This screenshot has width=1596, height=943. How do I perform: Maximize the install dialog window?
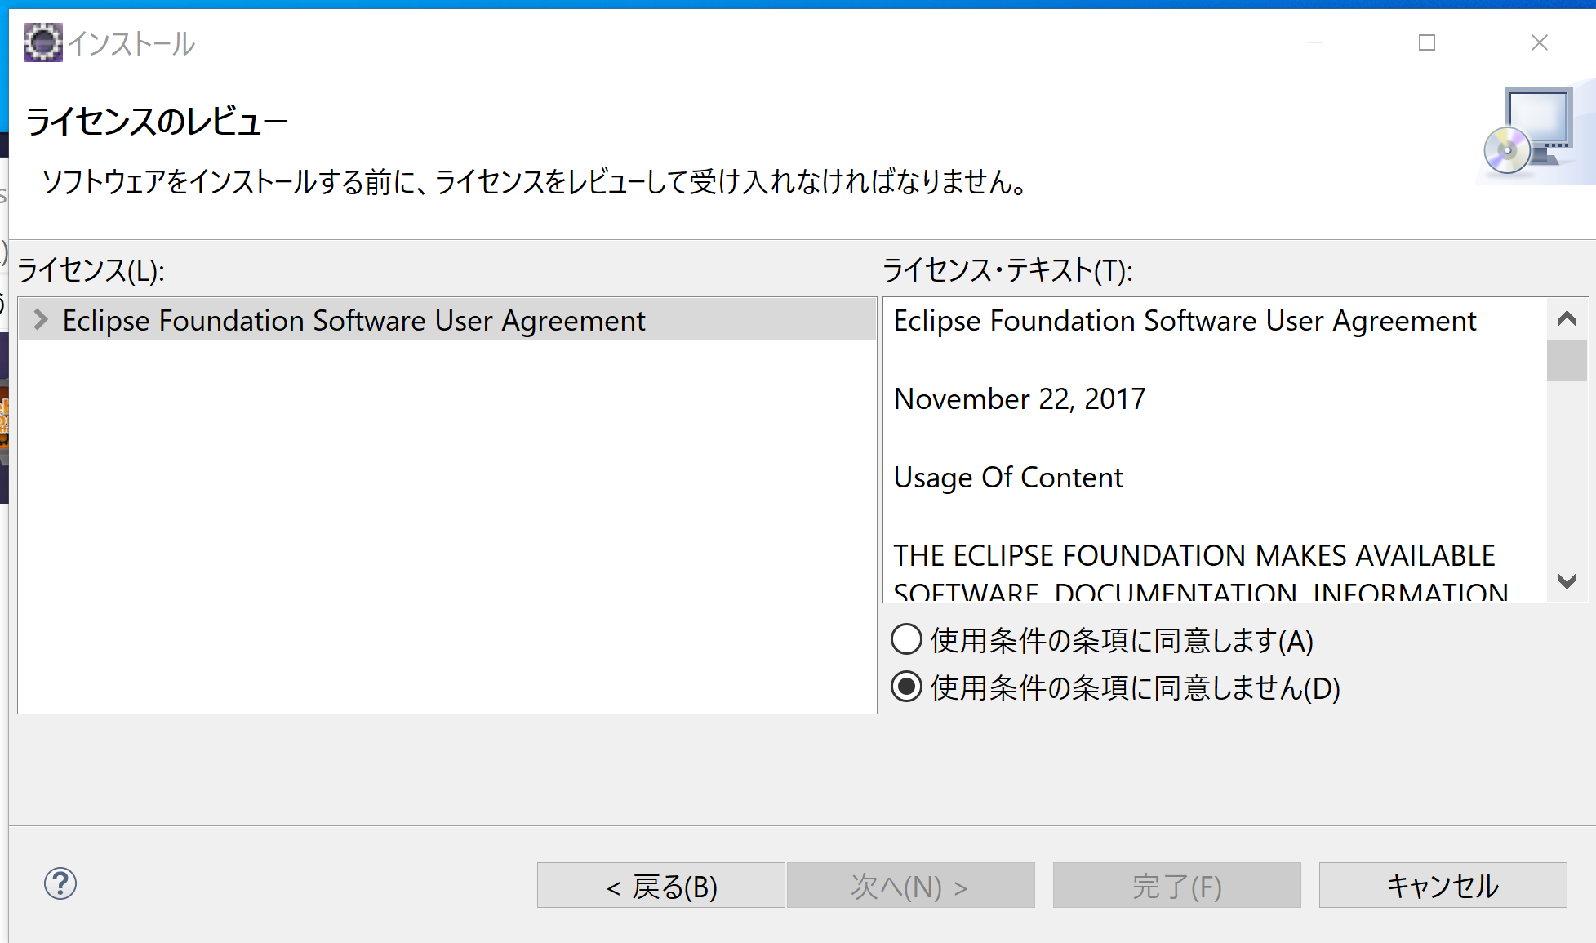click(x=1427, y=42)
